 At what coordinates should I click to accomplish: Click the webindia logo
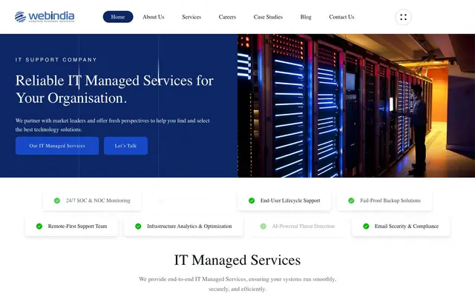[x=45, y=17]
